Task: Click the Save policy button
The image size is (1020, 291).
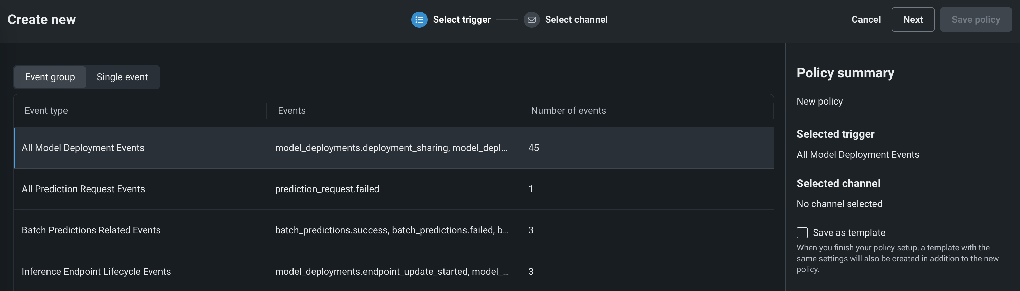Action: (x=975, y=20)
